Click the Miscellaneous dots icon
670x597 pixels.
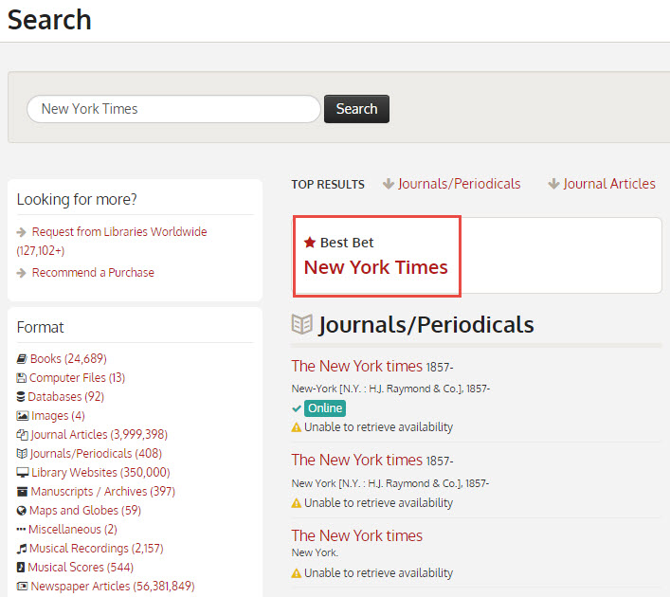coord(21,530)
